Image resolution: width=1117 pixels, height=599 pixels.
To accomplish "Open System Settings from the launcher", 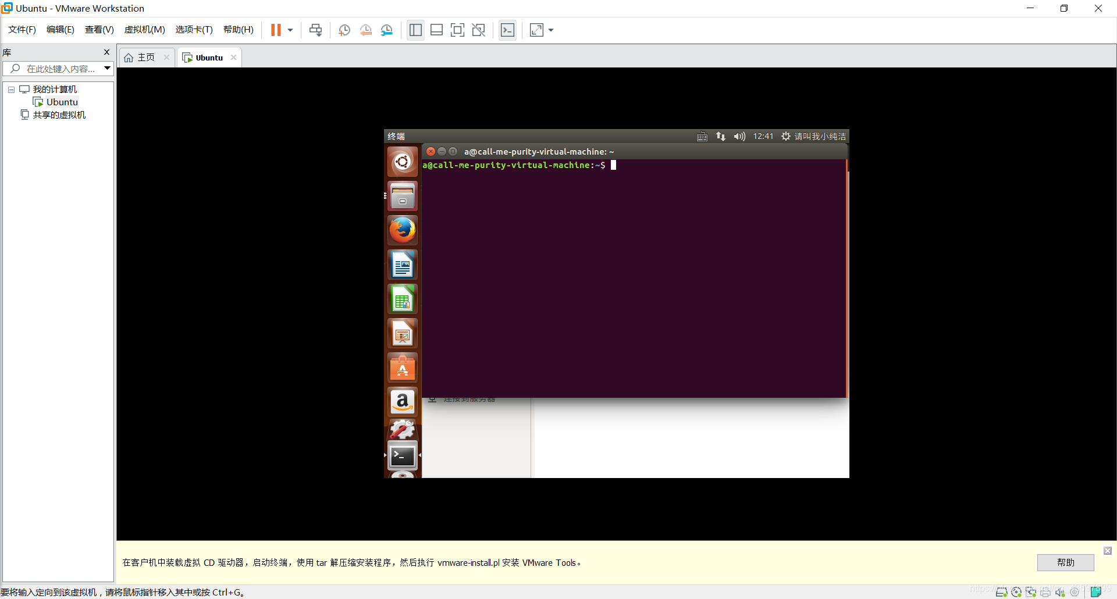I will (x=403, y=430).
